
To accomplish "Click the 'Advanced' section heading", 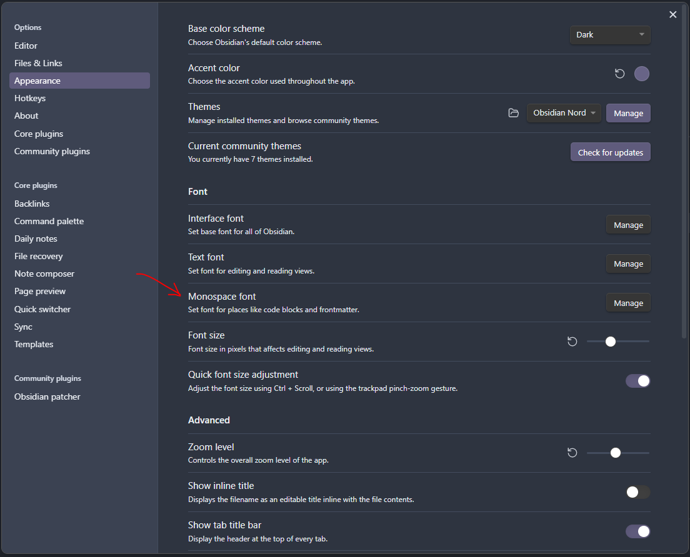I will pos(209,420).
